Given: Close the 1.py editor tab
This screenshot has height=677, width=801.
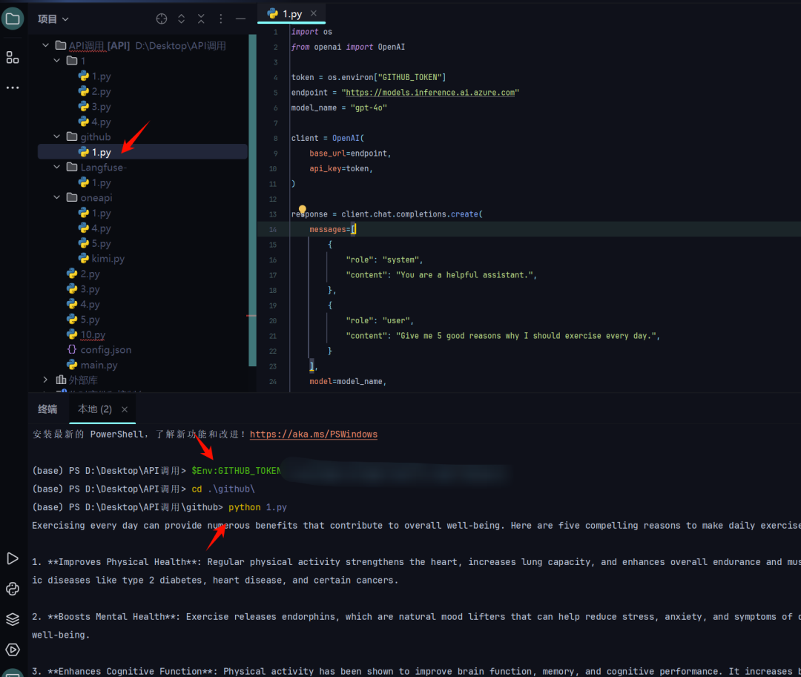Looking at the screenshot, I should [x=314, y=13].
